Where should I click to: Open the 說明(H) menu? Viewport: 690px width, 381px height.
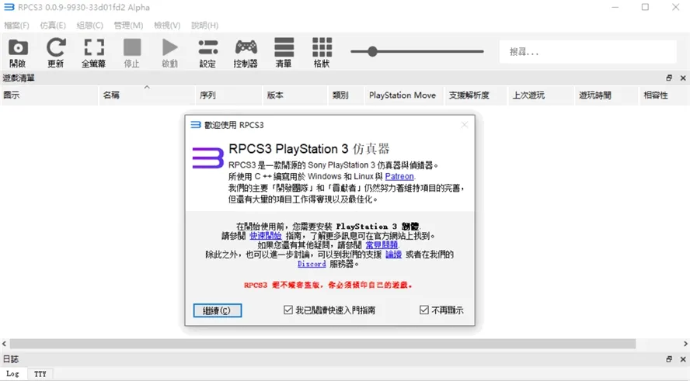pos(204,26)
